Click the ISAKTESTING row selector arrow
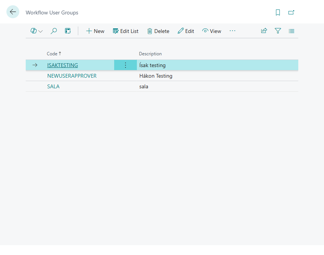This screenshot has height=255, width=324. (35, 65)
